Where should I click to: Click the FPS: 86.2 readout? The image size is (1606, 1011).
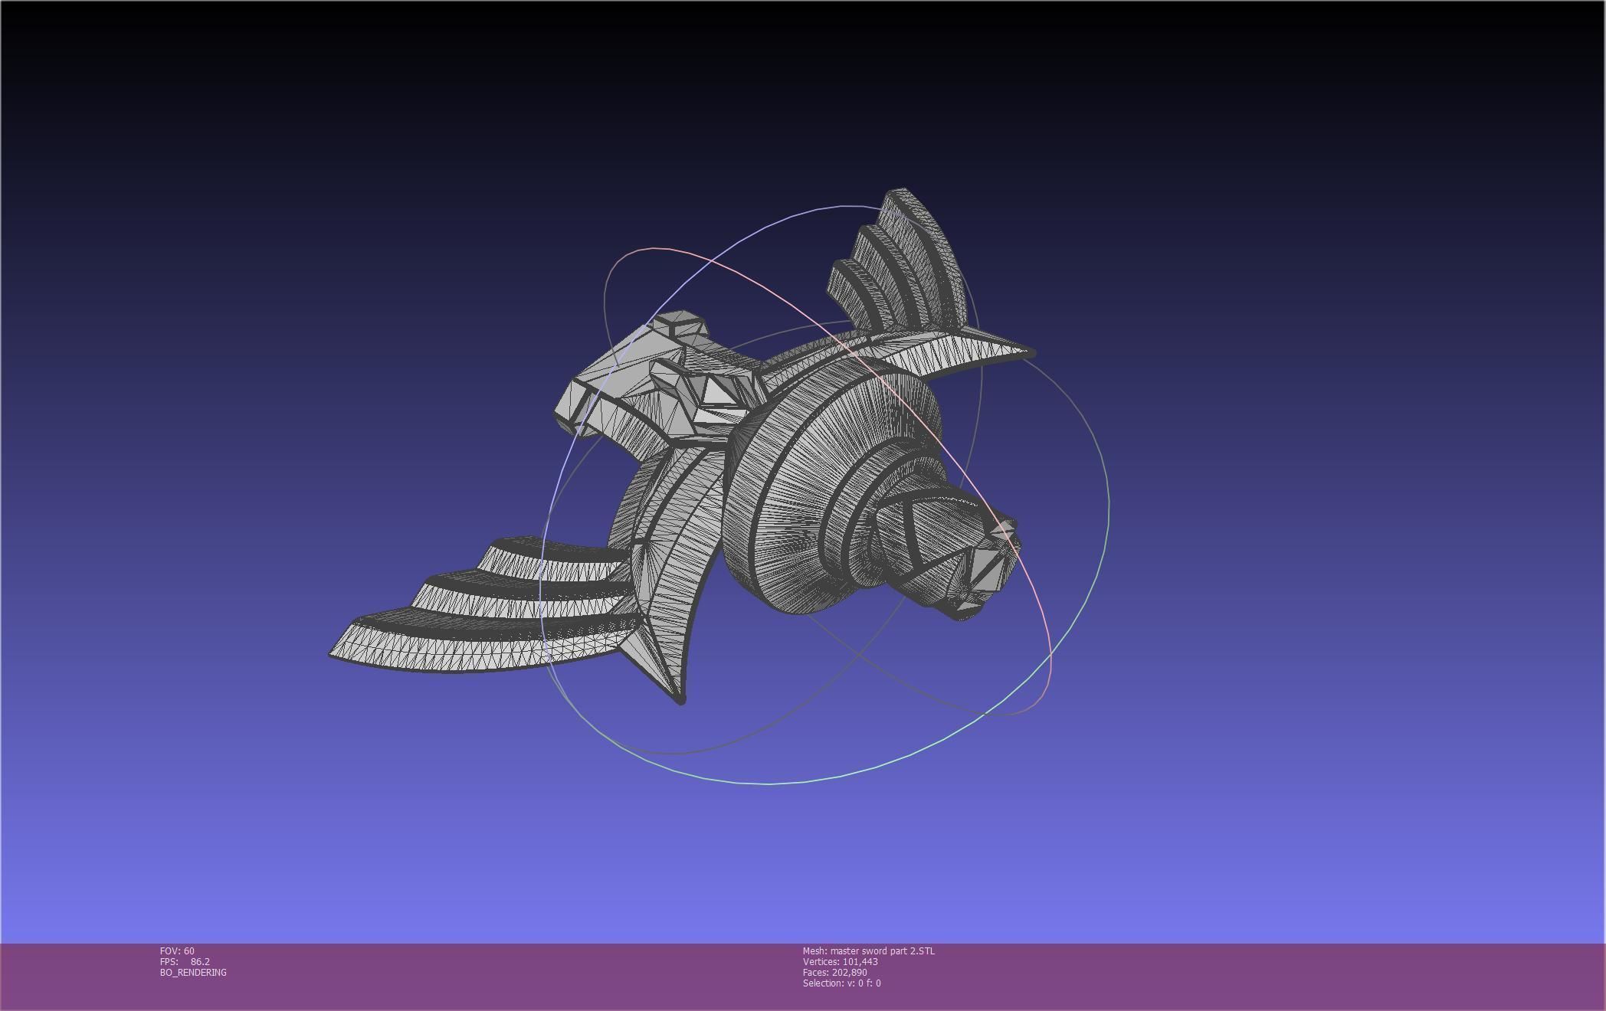point(185,961)
